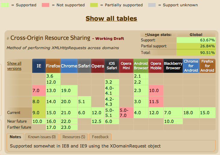Click the Farther future row label
Image resolution: width=220 pixels, height=155 pixels.
19,127
